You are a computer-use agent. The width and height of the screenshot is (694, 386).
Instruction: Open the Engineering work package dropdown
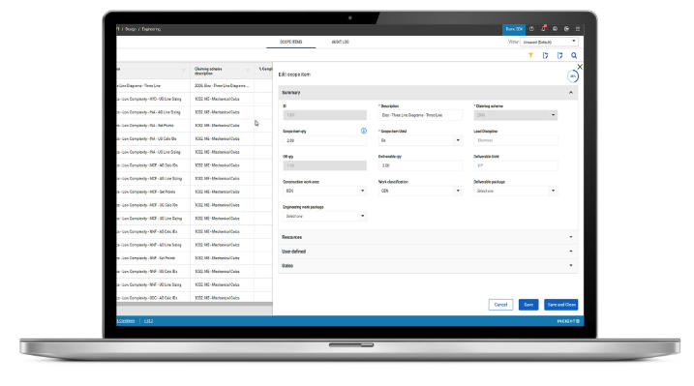324,216
